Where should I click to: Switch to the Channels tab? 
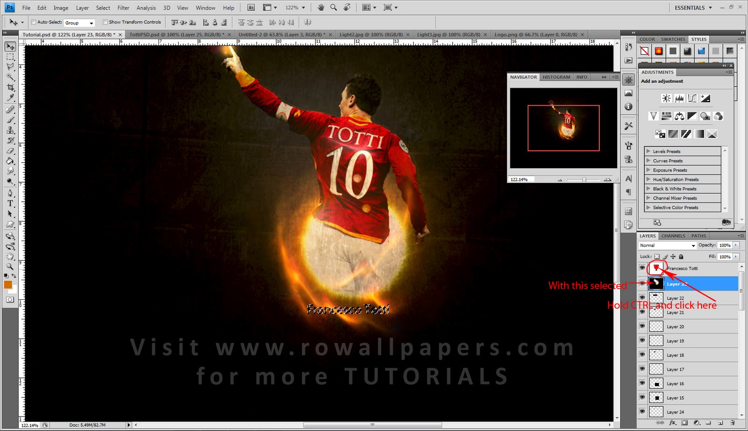[x=673, y=236]
